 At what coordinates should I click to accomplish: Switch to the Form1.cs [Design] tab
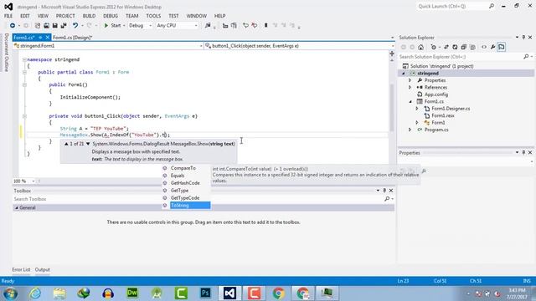coord(73,38)
